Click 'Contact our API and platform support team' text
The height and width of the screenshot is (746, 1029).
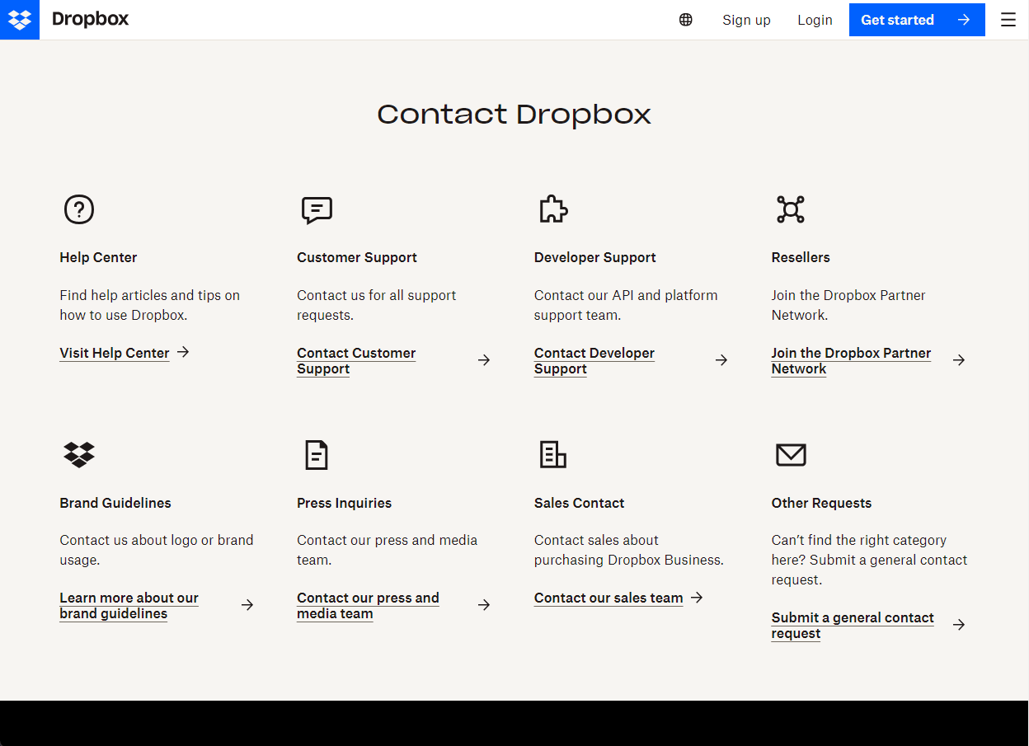tap(626, 305)
